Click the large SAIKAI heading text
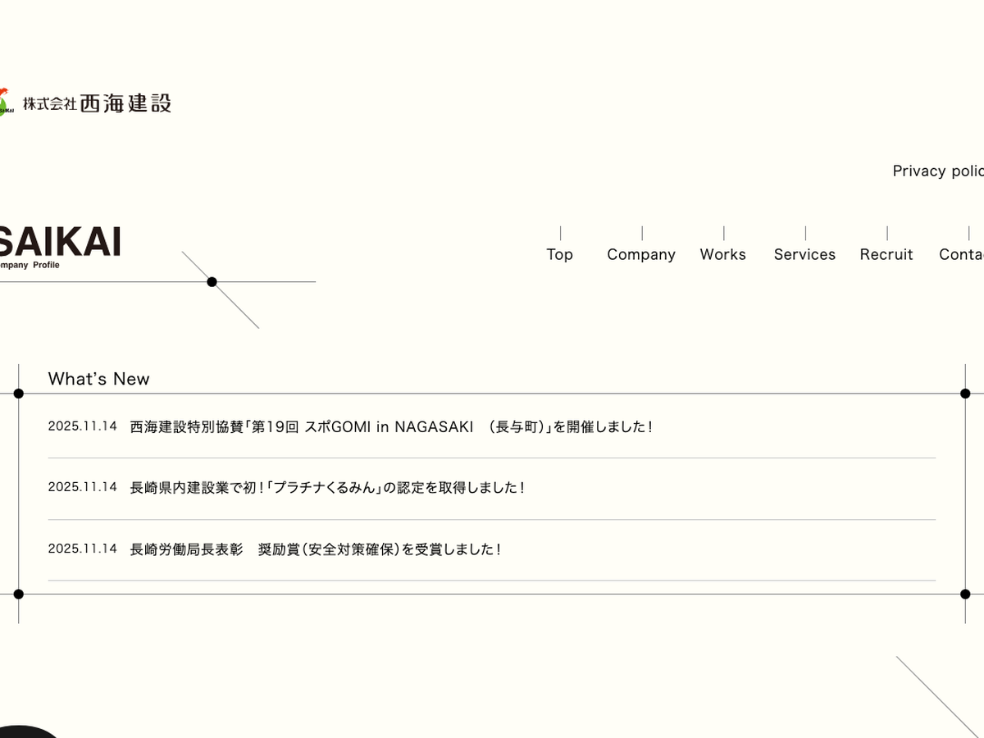Screen dimensions: 984x738 pos(61,241)
